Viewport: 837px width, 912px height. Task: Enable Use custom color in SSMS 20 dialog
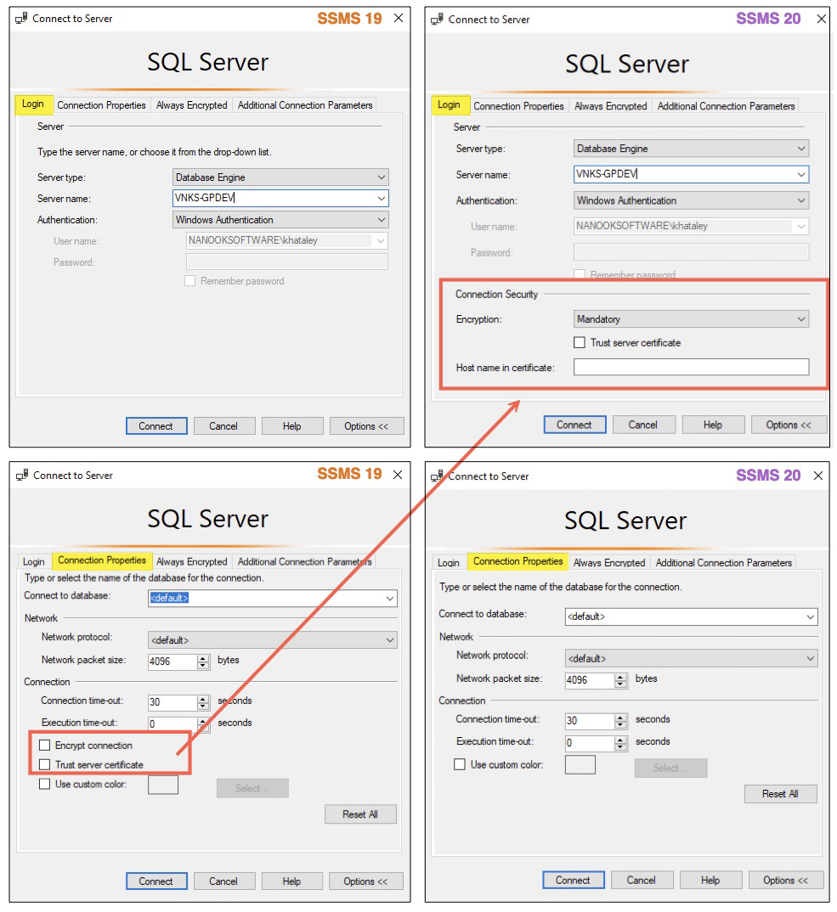[460, 764]
